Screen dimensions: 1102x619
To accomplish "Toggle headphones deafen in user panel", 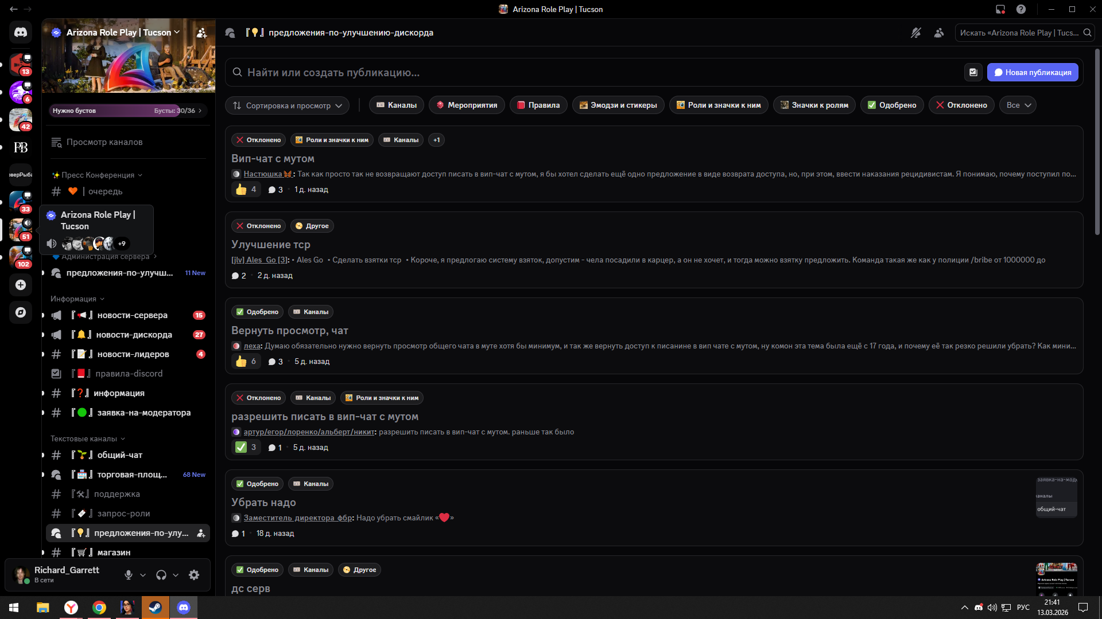I will click(x=161, y=575).
